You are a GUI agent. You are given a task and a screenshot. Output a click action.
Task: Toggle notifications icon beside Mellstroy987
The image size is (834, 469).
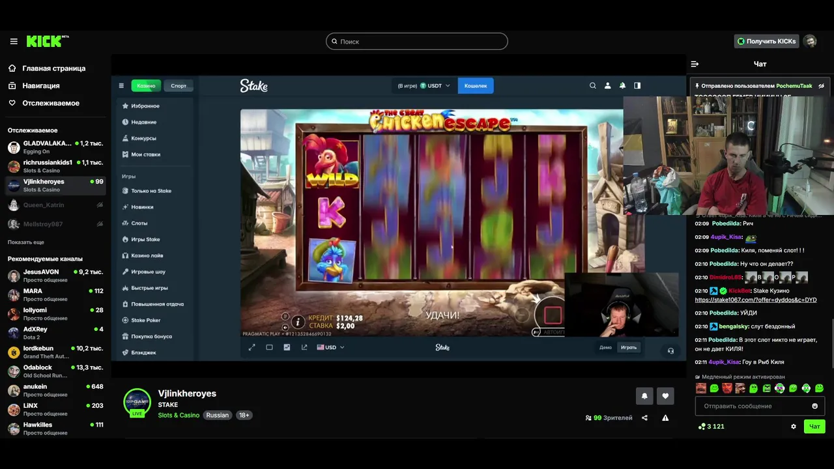pos(100,224)
